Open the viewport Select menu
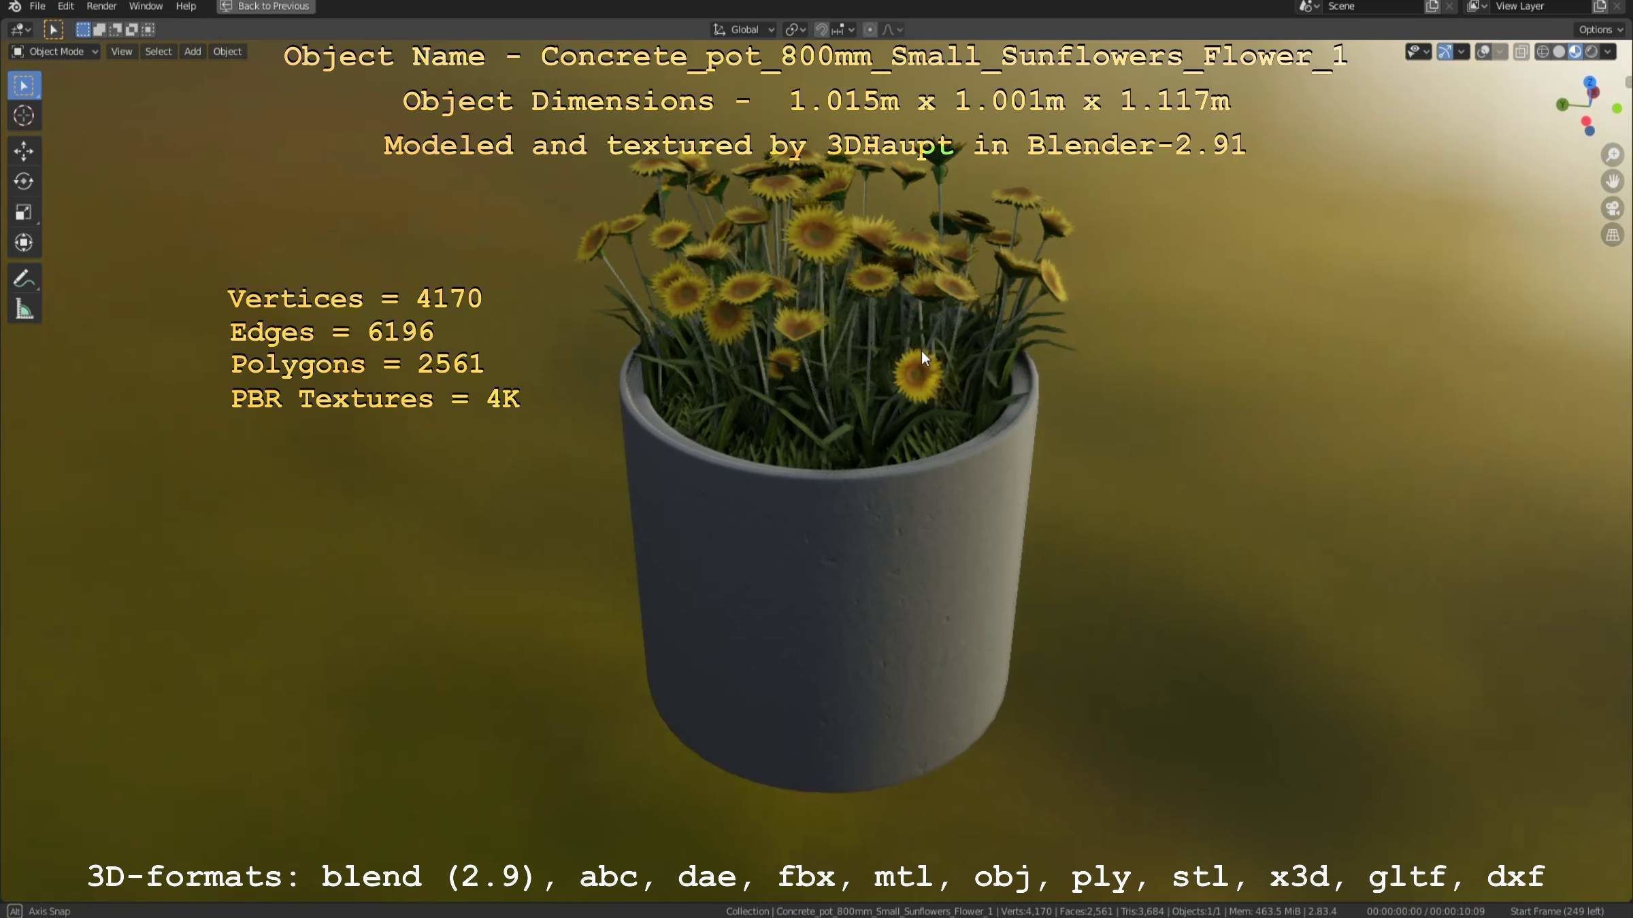Viewport: 1633px width, 918px height. [x=159, y=52]
